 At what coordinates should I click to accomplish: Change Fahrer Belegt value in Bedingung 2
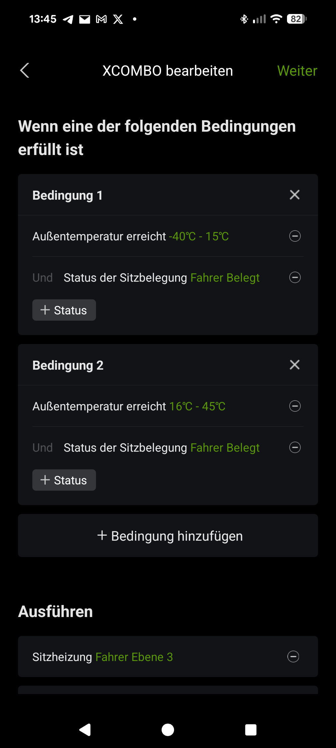[x=225, y=448]
